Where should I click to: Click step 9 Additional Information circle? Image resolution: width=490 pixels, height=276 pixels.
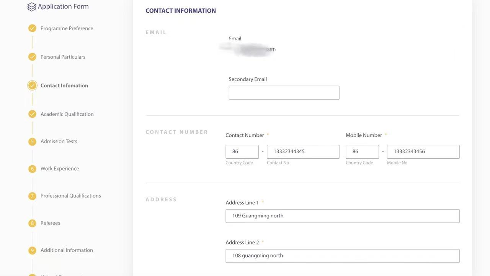click(32, 250)
